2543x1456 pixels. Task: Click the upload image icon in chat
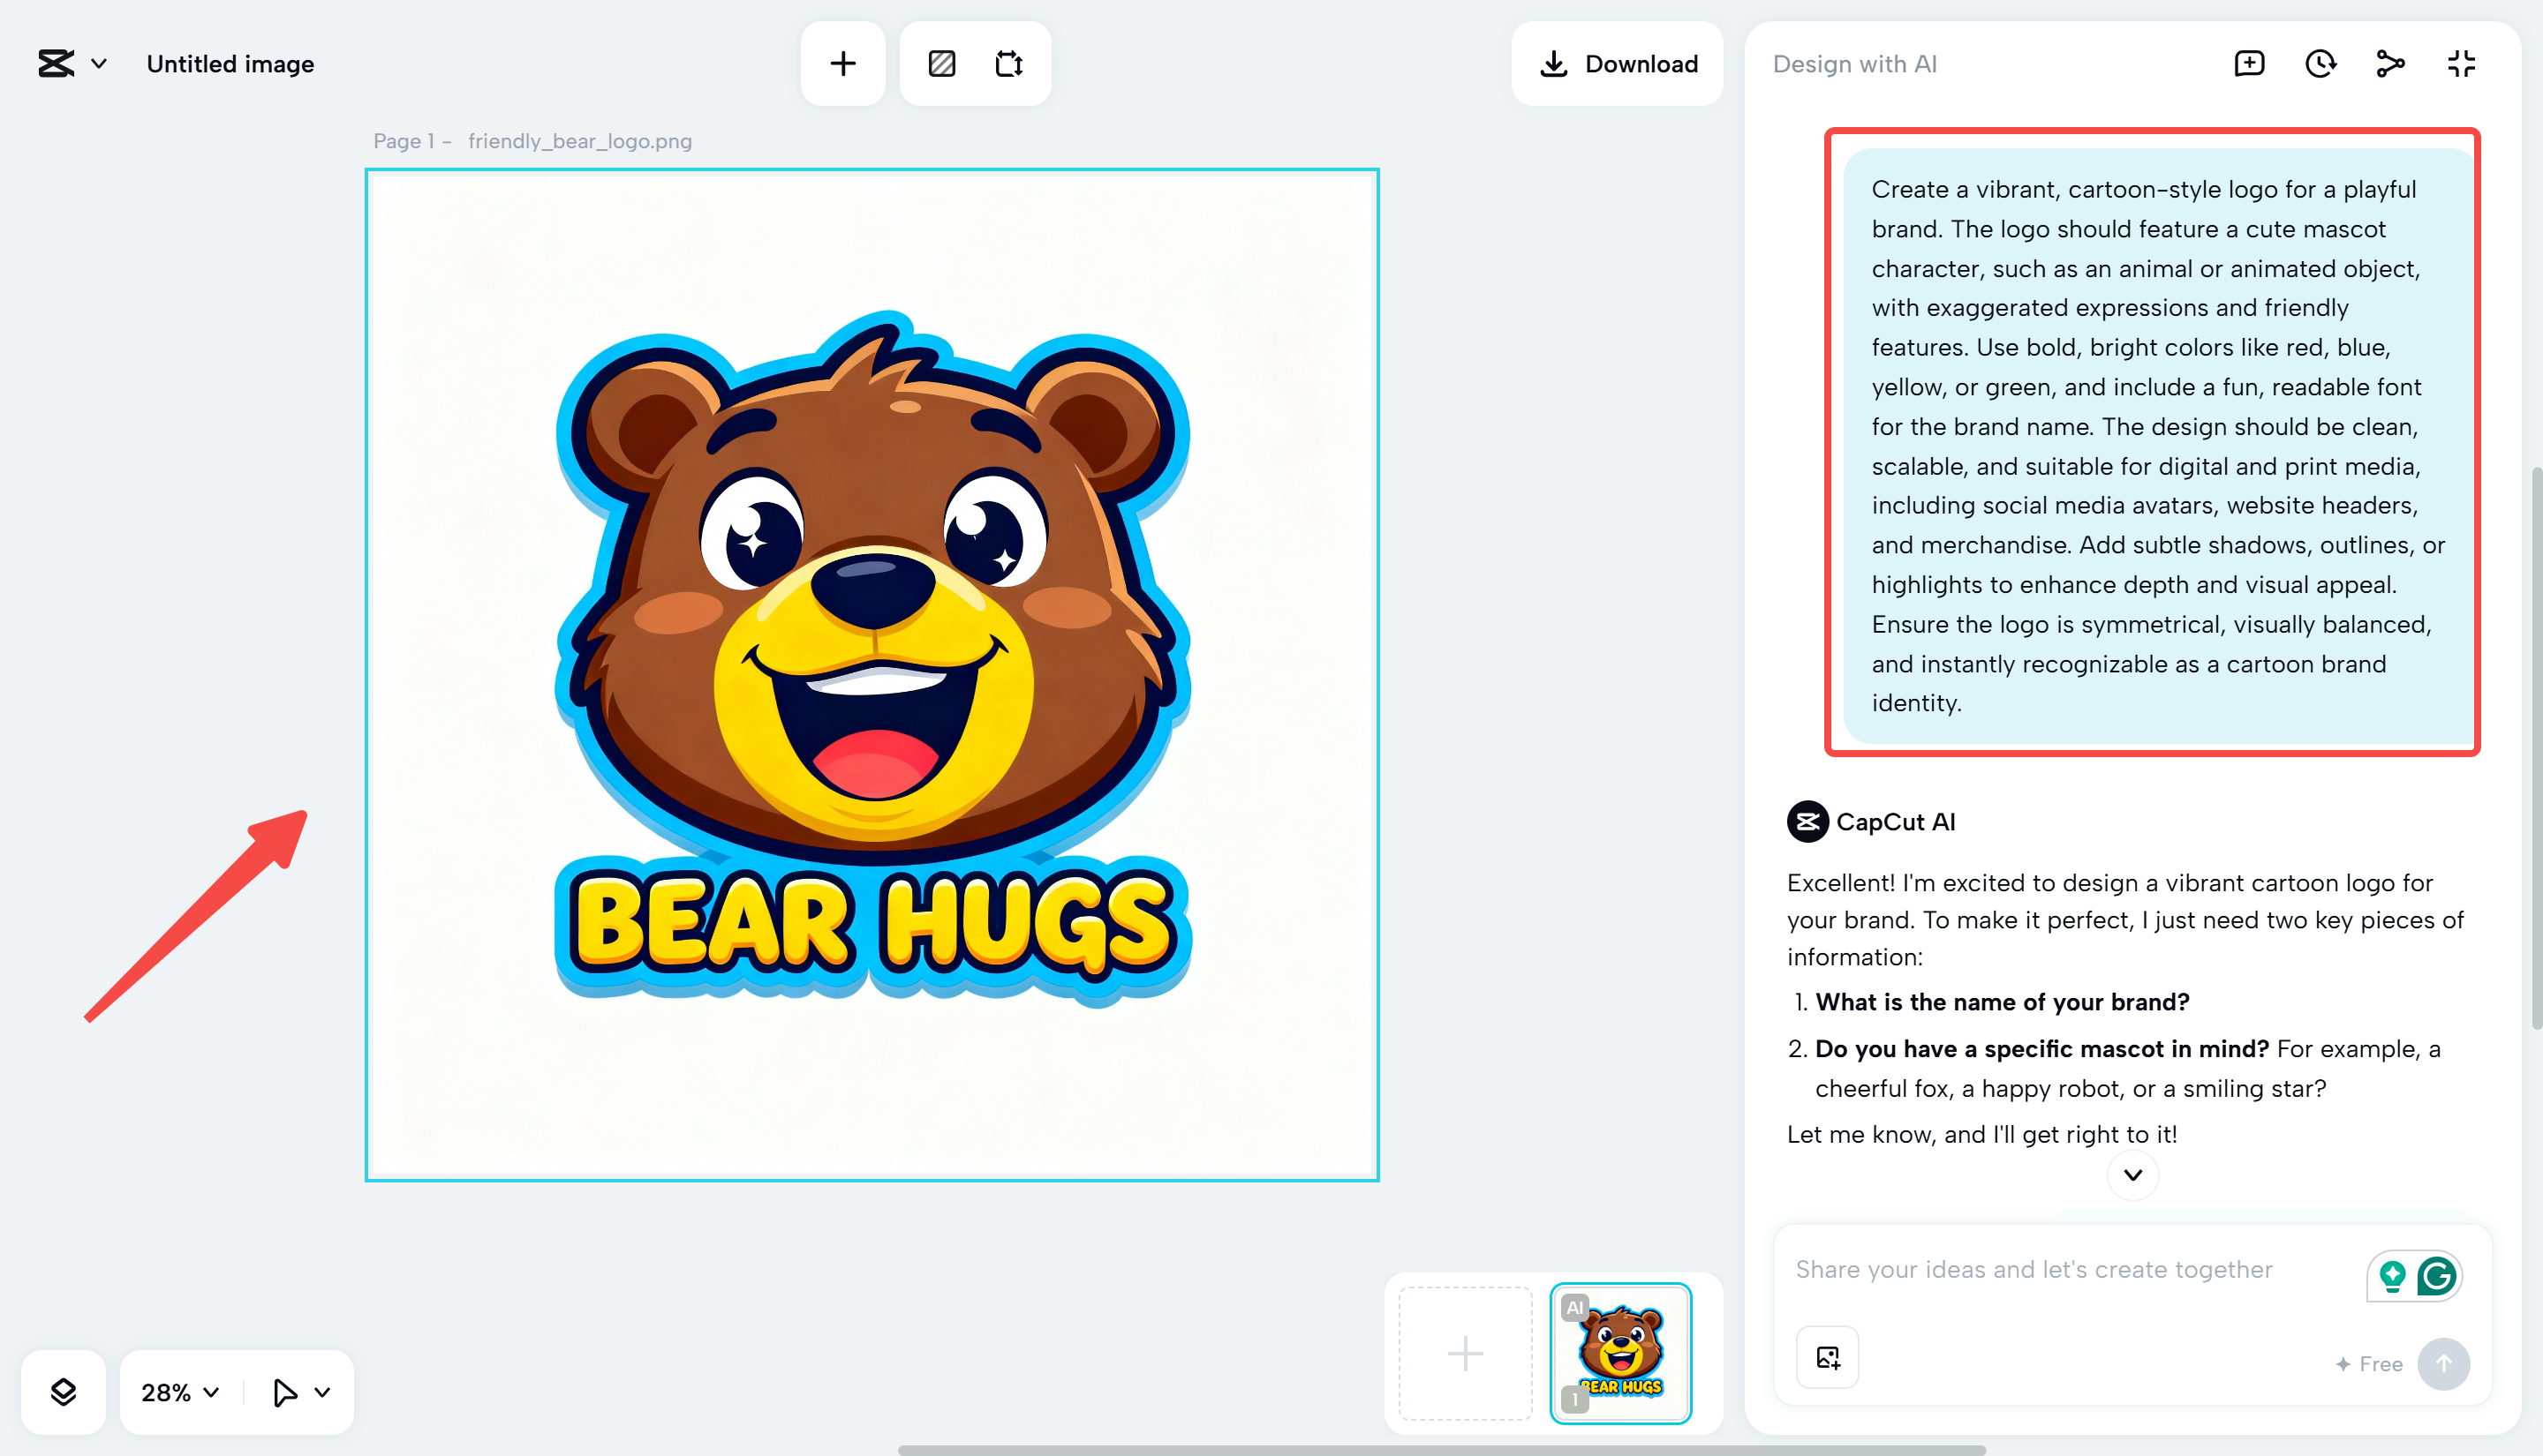[x=1827, y=1357]
